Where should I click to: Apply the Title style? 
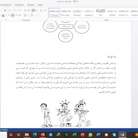pos(100,13)
